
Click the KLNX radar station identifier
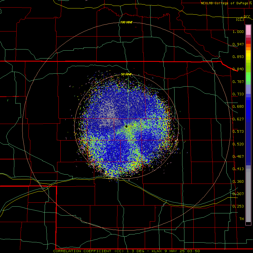point(157,251)
